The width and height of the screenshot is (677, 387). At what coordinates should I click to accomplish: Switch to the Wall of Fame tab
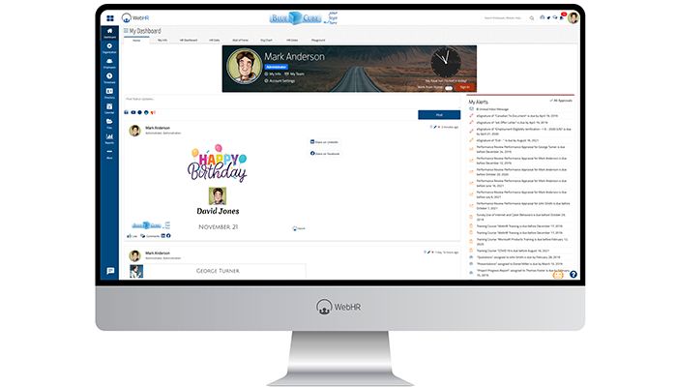[x=240, y=41]
